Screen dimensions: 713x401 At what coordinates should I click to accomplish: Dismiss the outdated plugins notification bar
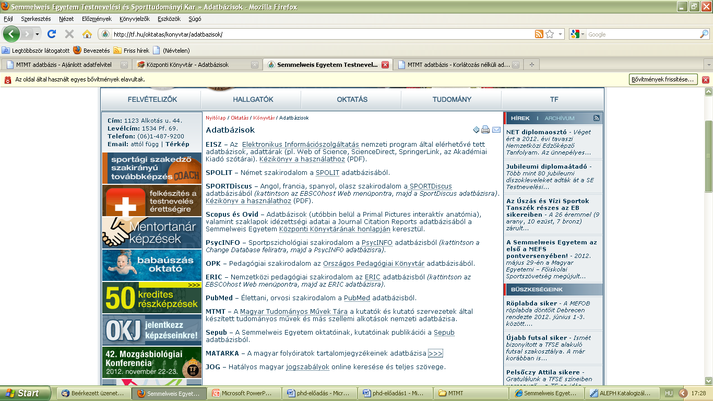706,80
